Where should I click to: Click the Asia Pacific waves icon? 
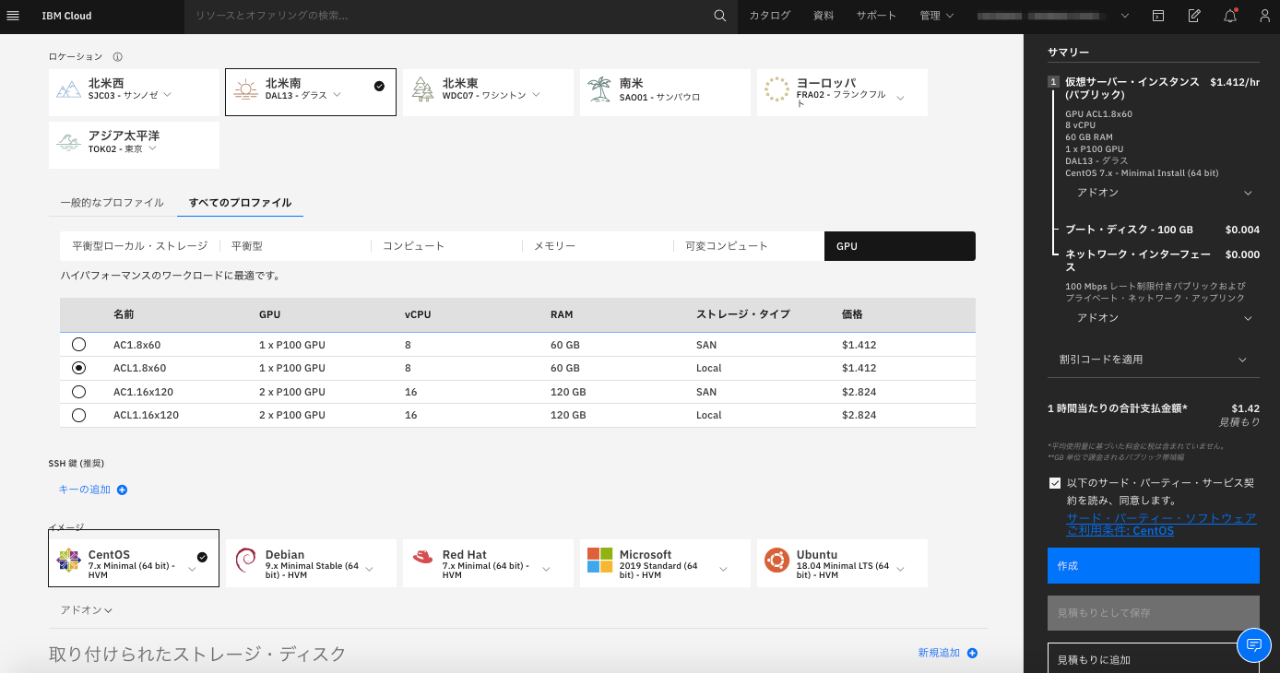point(67,142)
